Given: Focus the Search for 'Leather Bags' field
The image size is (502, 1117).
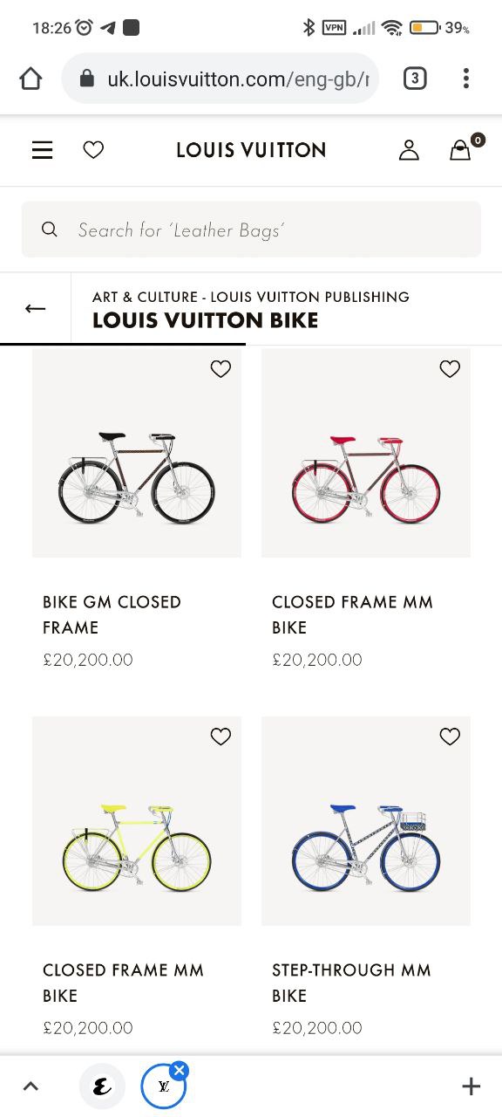Looking at the screenshot, I should 251,230.
